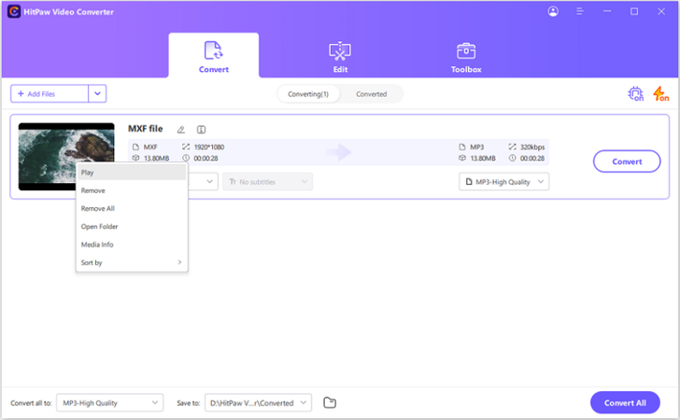The width and height of the screenshot is (680, 420).
Task: Click the Convert button for MXF file
Action: (627, 161)
